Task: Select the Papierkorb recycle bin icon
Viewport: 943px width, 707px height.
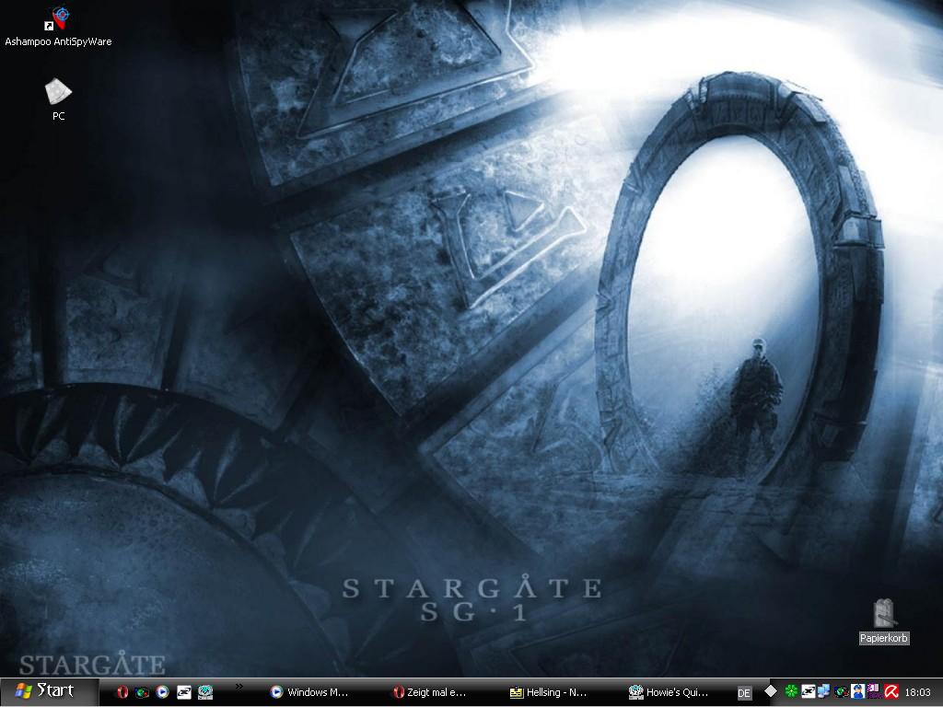Action: [883, 621]
